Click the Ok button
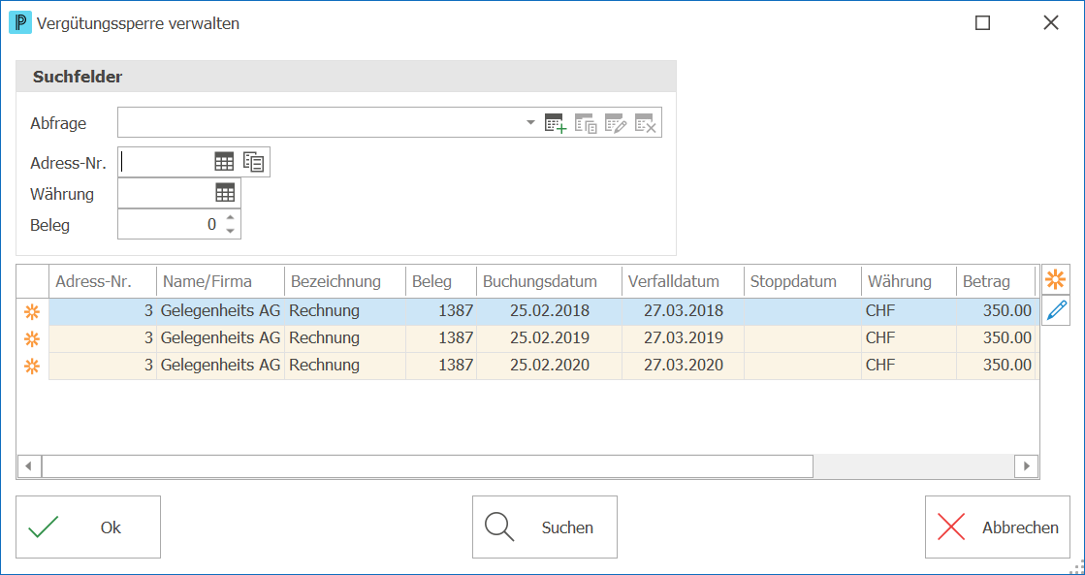 pos(88,527)
